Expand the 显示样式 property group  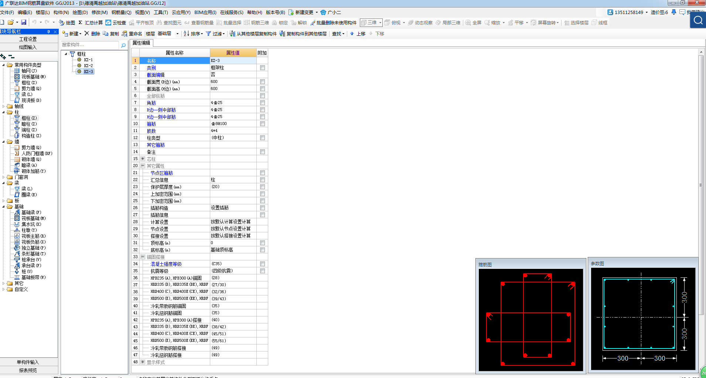(143, 362)
